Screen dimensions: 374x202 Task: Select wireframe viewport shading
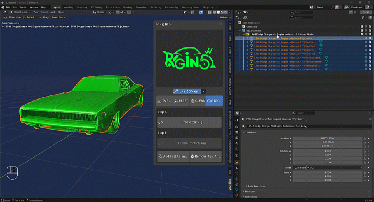214,12
